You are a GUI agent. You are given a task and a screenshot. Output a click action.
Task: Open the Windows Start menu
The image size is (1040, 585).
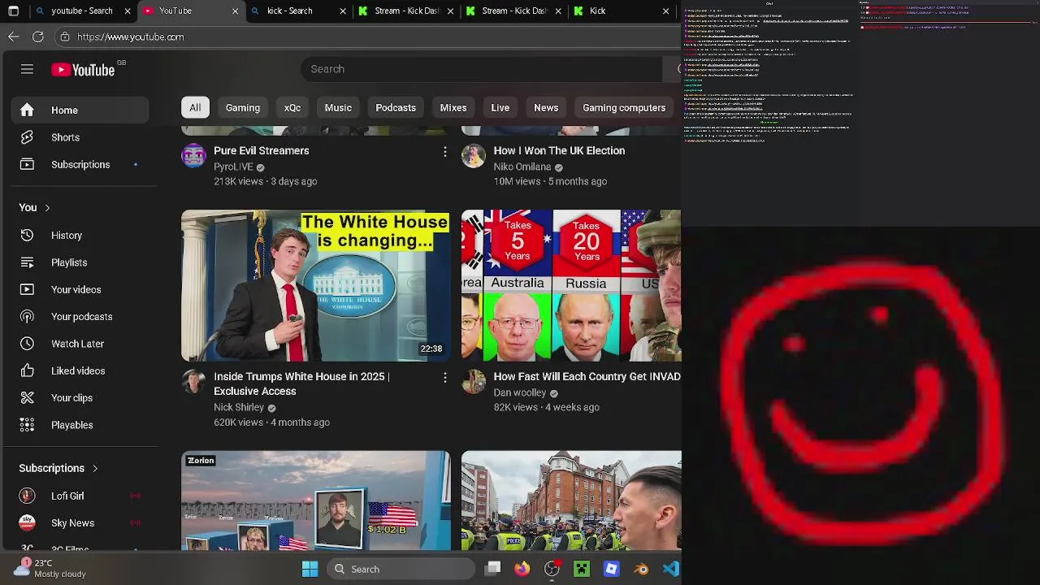pyautogui.click(x=310, y=569)
